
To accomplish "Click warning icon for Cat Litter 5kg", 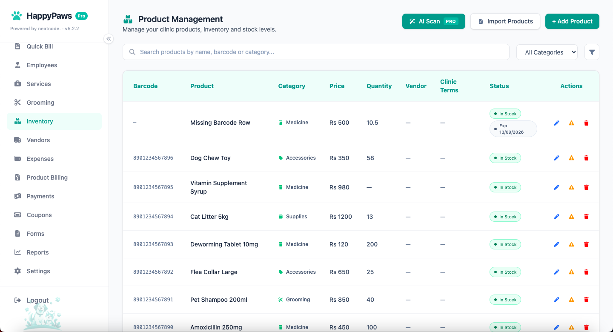I will pyautogui.click(x=571, y=217).
